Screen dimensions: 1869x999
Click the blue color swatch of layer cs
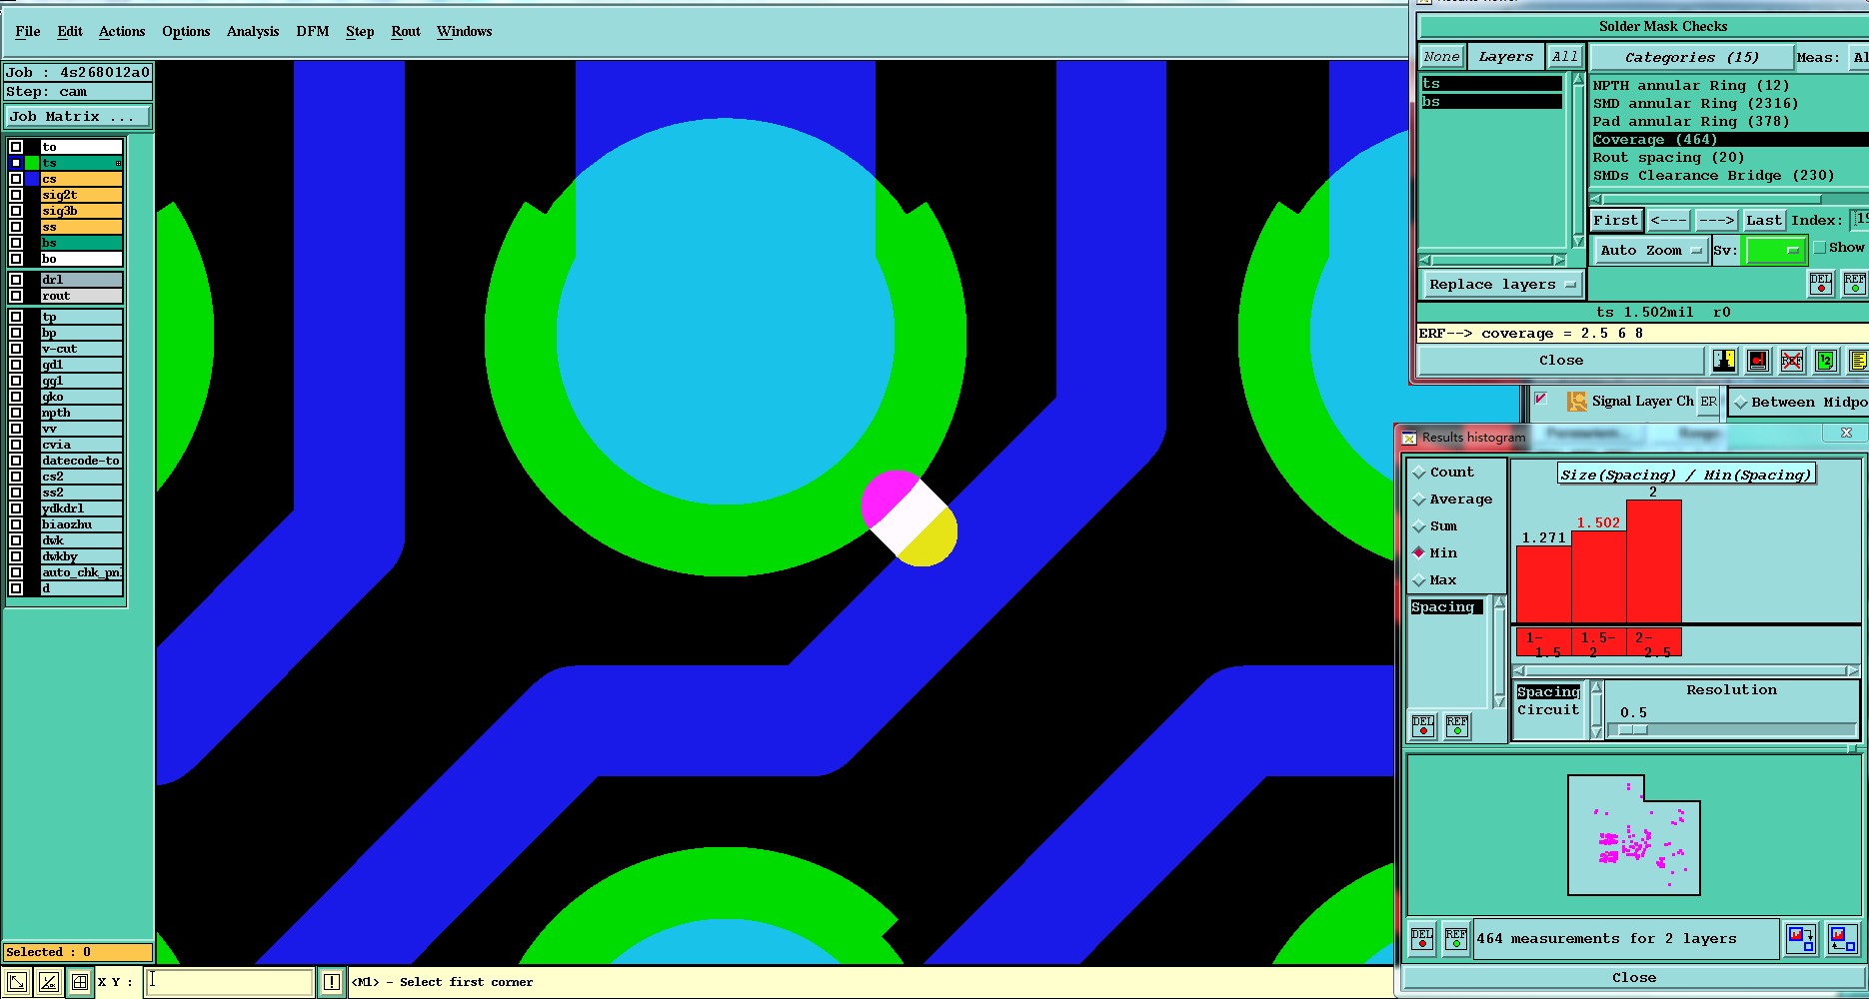pos(33,179)
